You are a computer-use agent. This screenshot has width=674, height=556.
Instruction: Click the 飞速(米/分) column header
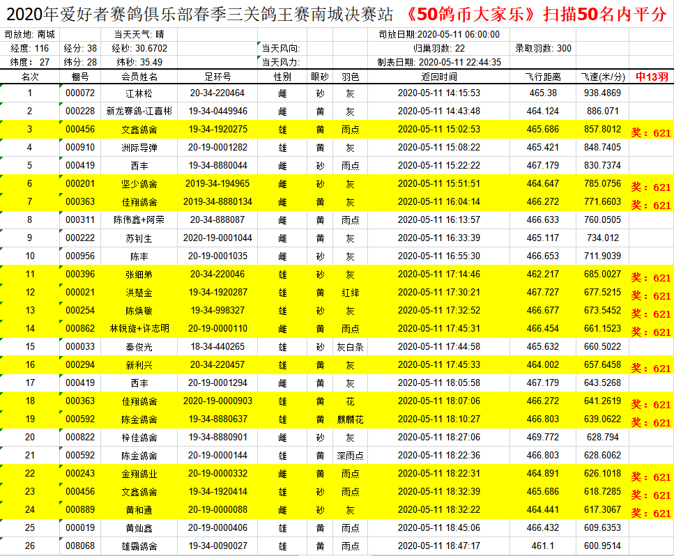603,77
